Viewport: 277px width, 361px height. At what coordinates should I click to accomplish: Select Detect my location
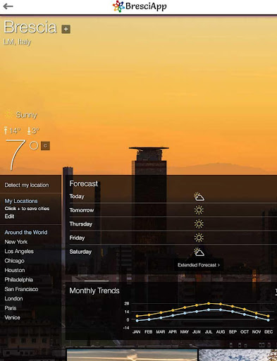(x=27, y=185)
